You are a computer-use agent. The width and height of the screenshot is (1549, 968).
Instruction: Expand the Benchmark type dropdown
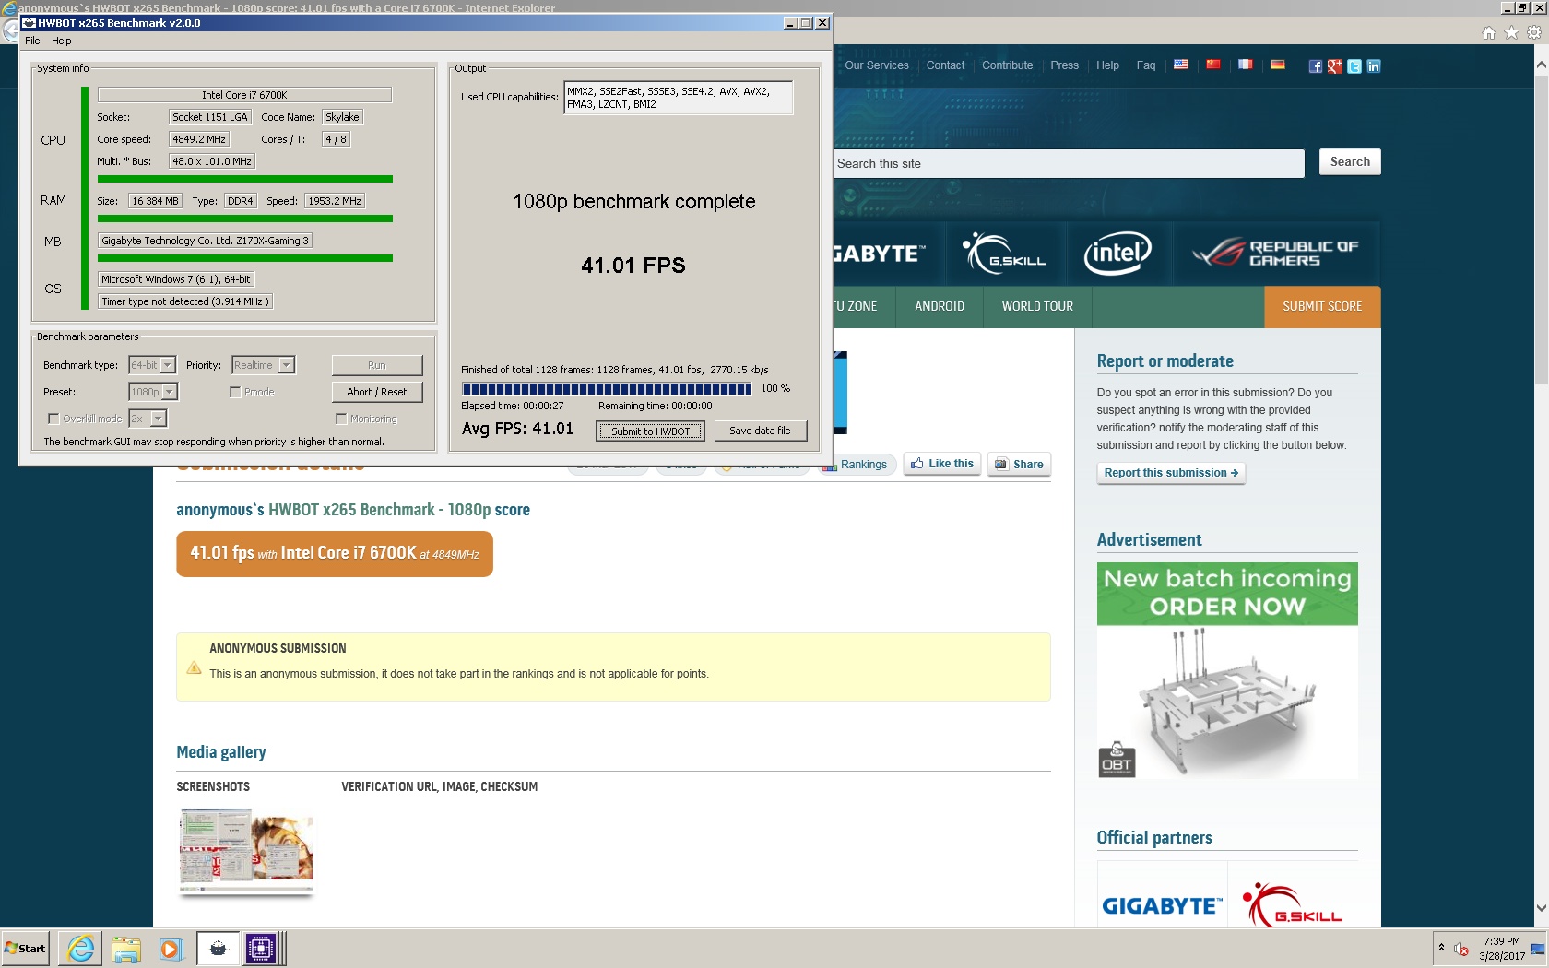point(168,365)
